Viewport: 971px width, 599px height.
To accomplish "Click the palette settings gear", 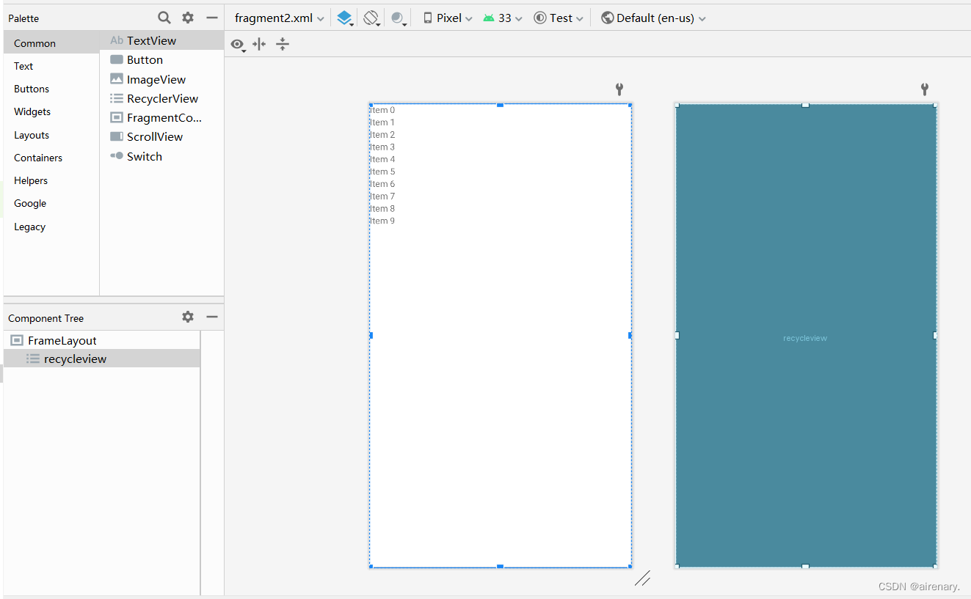I will 188,17.
